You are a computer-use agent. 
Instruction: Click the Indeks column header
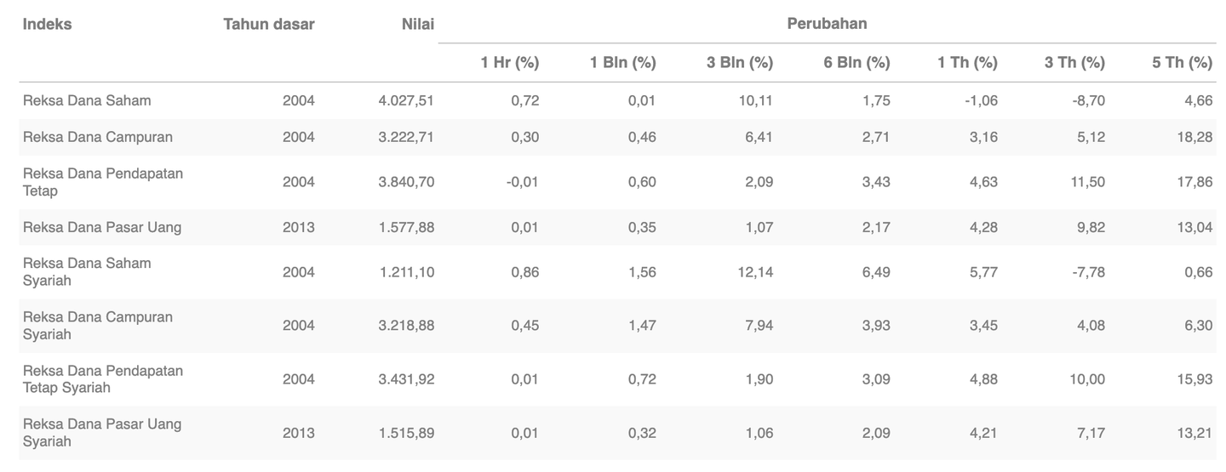point(48,24)
